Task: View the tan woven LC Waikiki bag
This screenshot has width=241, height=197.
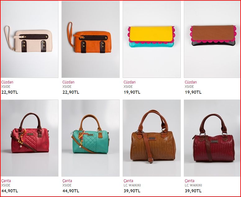Action: (152, 138)
